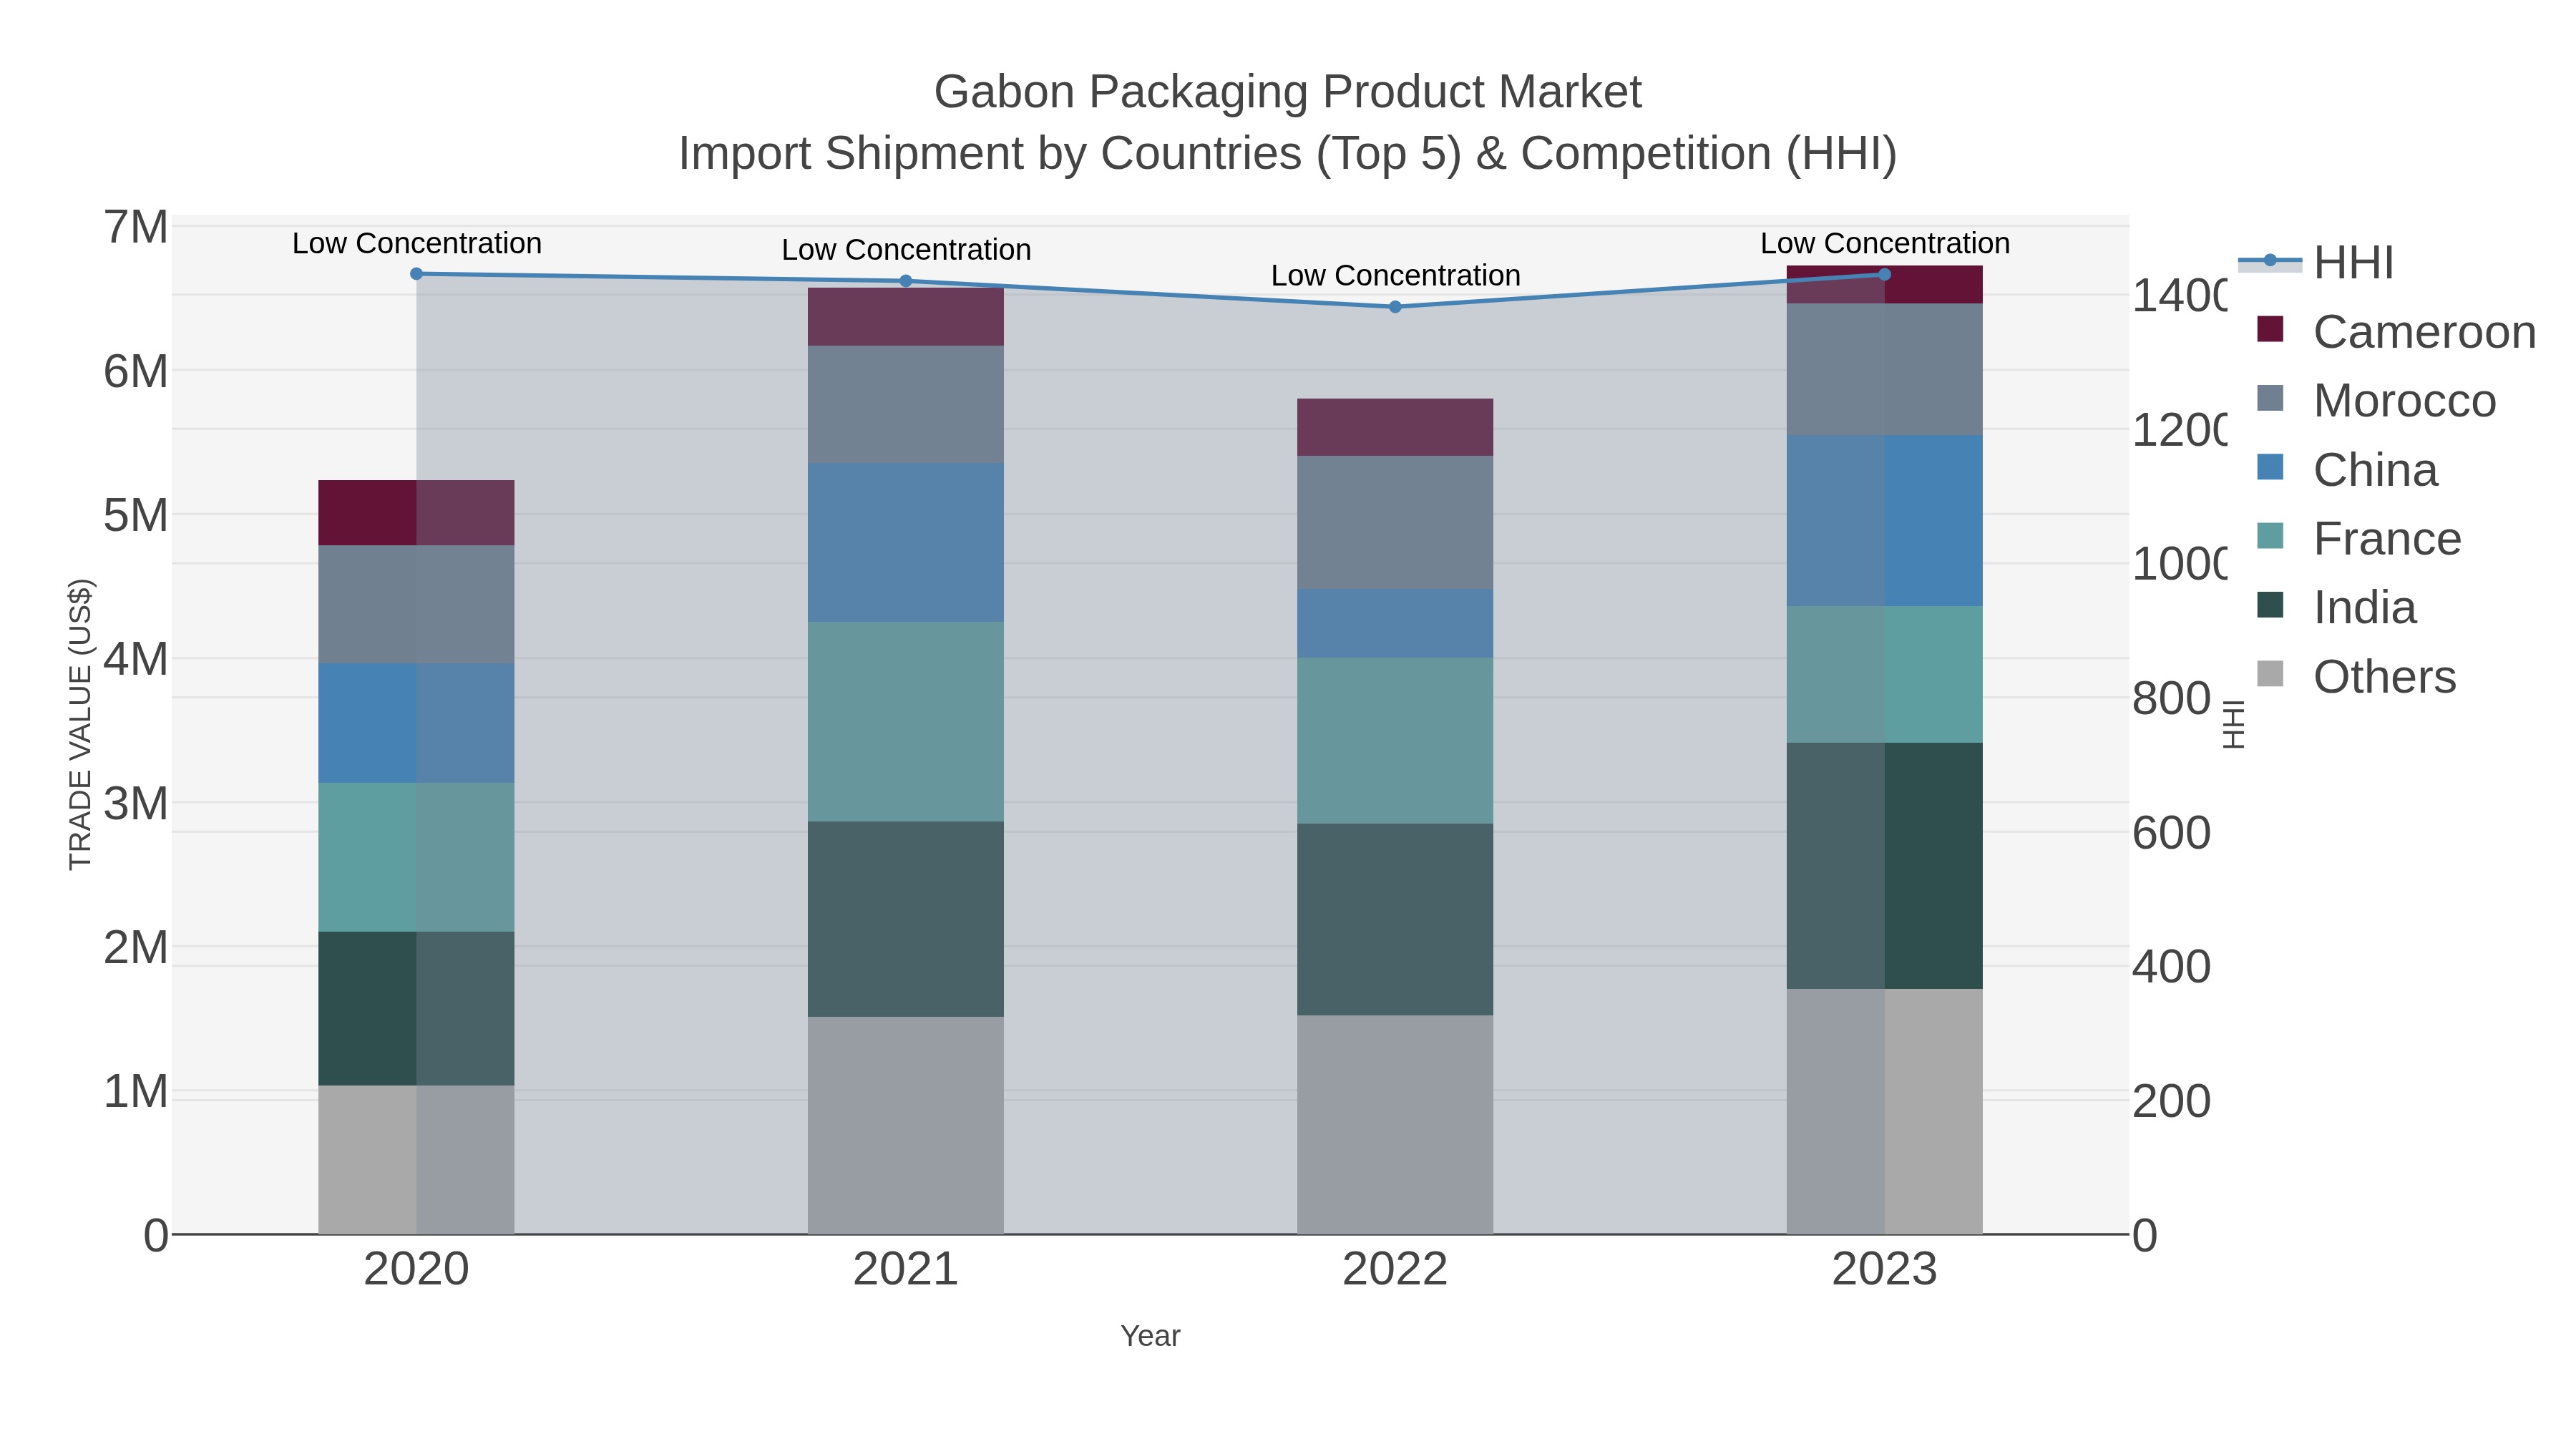Viewport: 2576px width, 1449px height.
Task: Click the Cameroon color swatch in legend
Action: tap(2270, 329)
